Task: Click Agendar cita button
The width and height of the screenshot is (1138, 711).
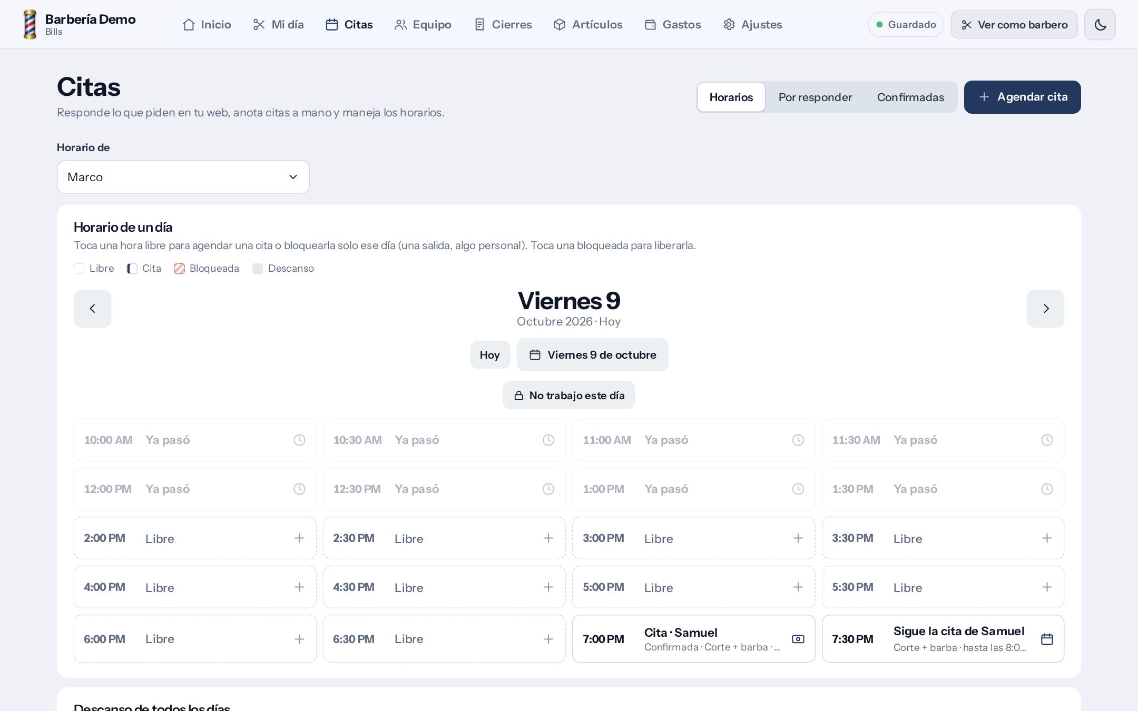Action: coord(1022,97)
